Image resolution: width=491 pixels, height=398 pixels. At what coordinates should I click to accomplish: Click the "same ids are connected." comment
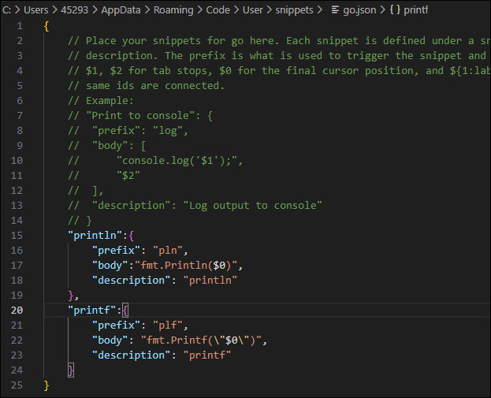(x=147, y=86)
